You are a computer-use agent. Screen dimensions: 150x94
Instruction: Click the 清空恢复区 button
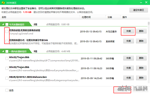[138, 10]
